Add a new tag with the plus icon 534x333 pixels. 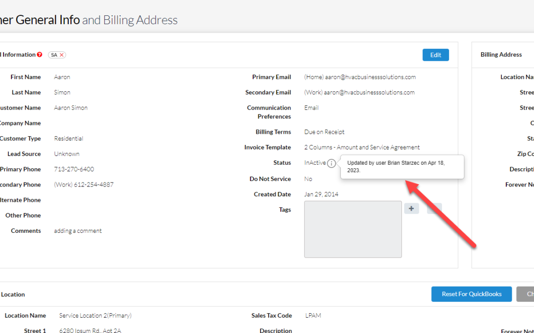tap(411, 208)
